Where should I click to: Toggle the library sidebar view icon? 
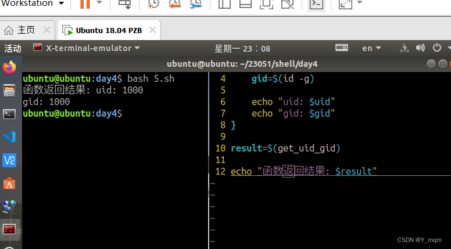click(224, 4)
